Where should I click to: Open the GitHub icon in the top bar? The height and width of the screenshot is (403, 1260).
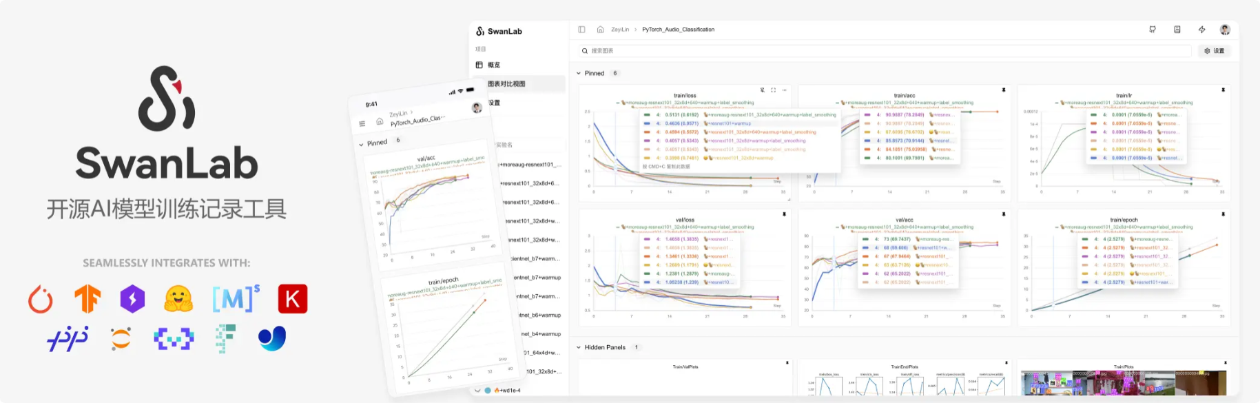point(1153,30)
